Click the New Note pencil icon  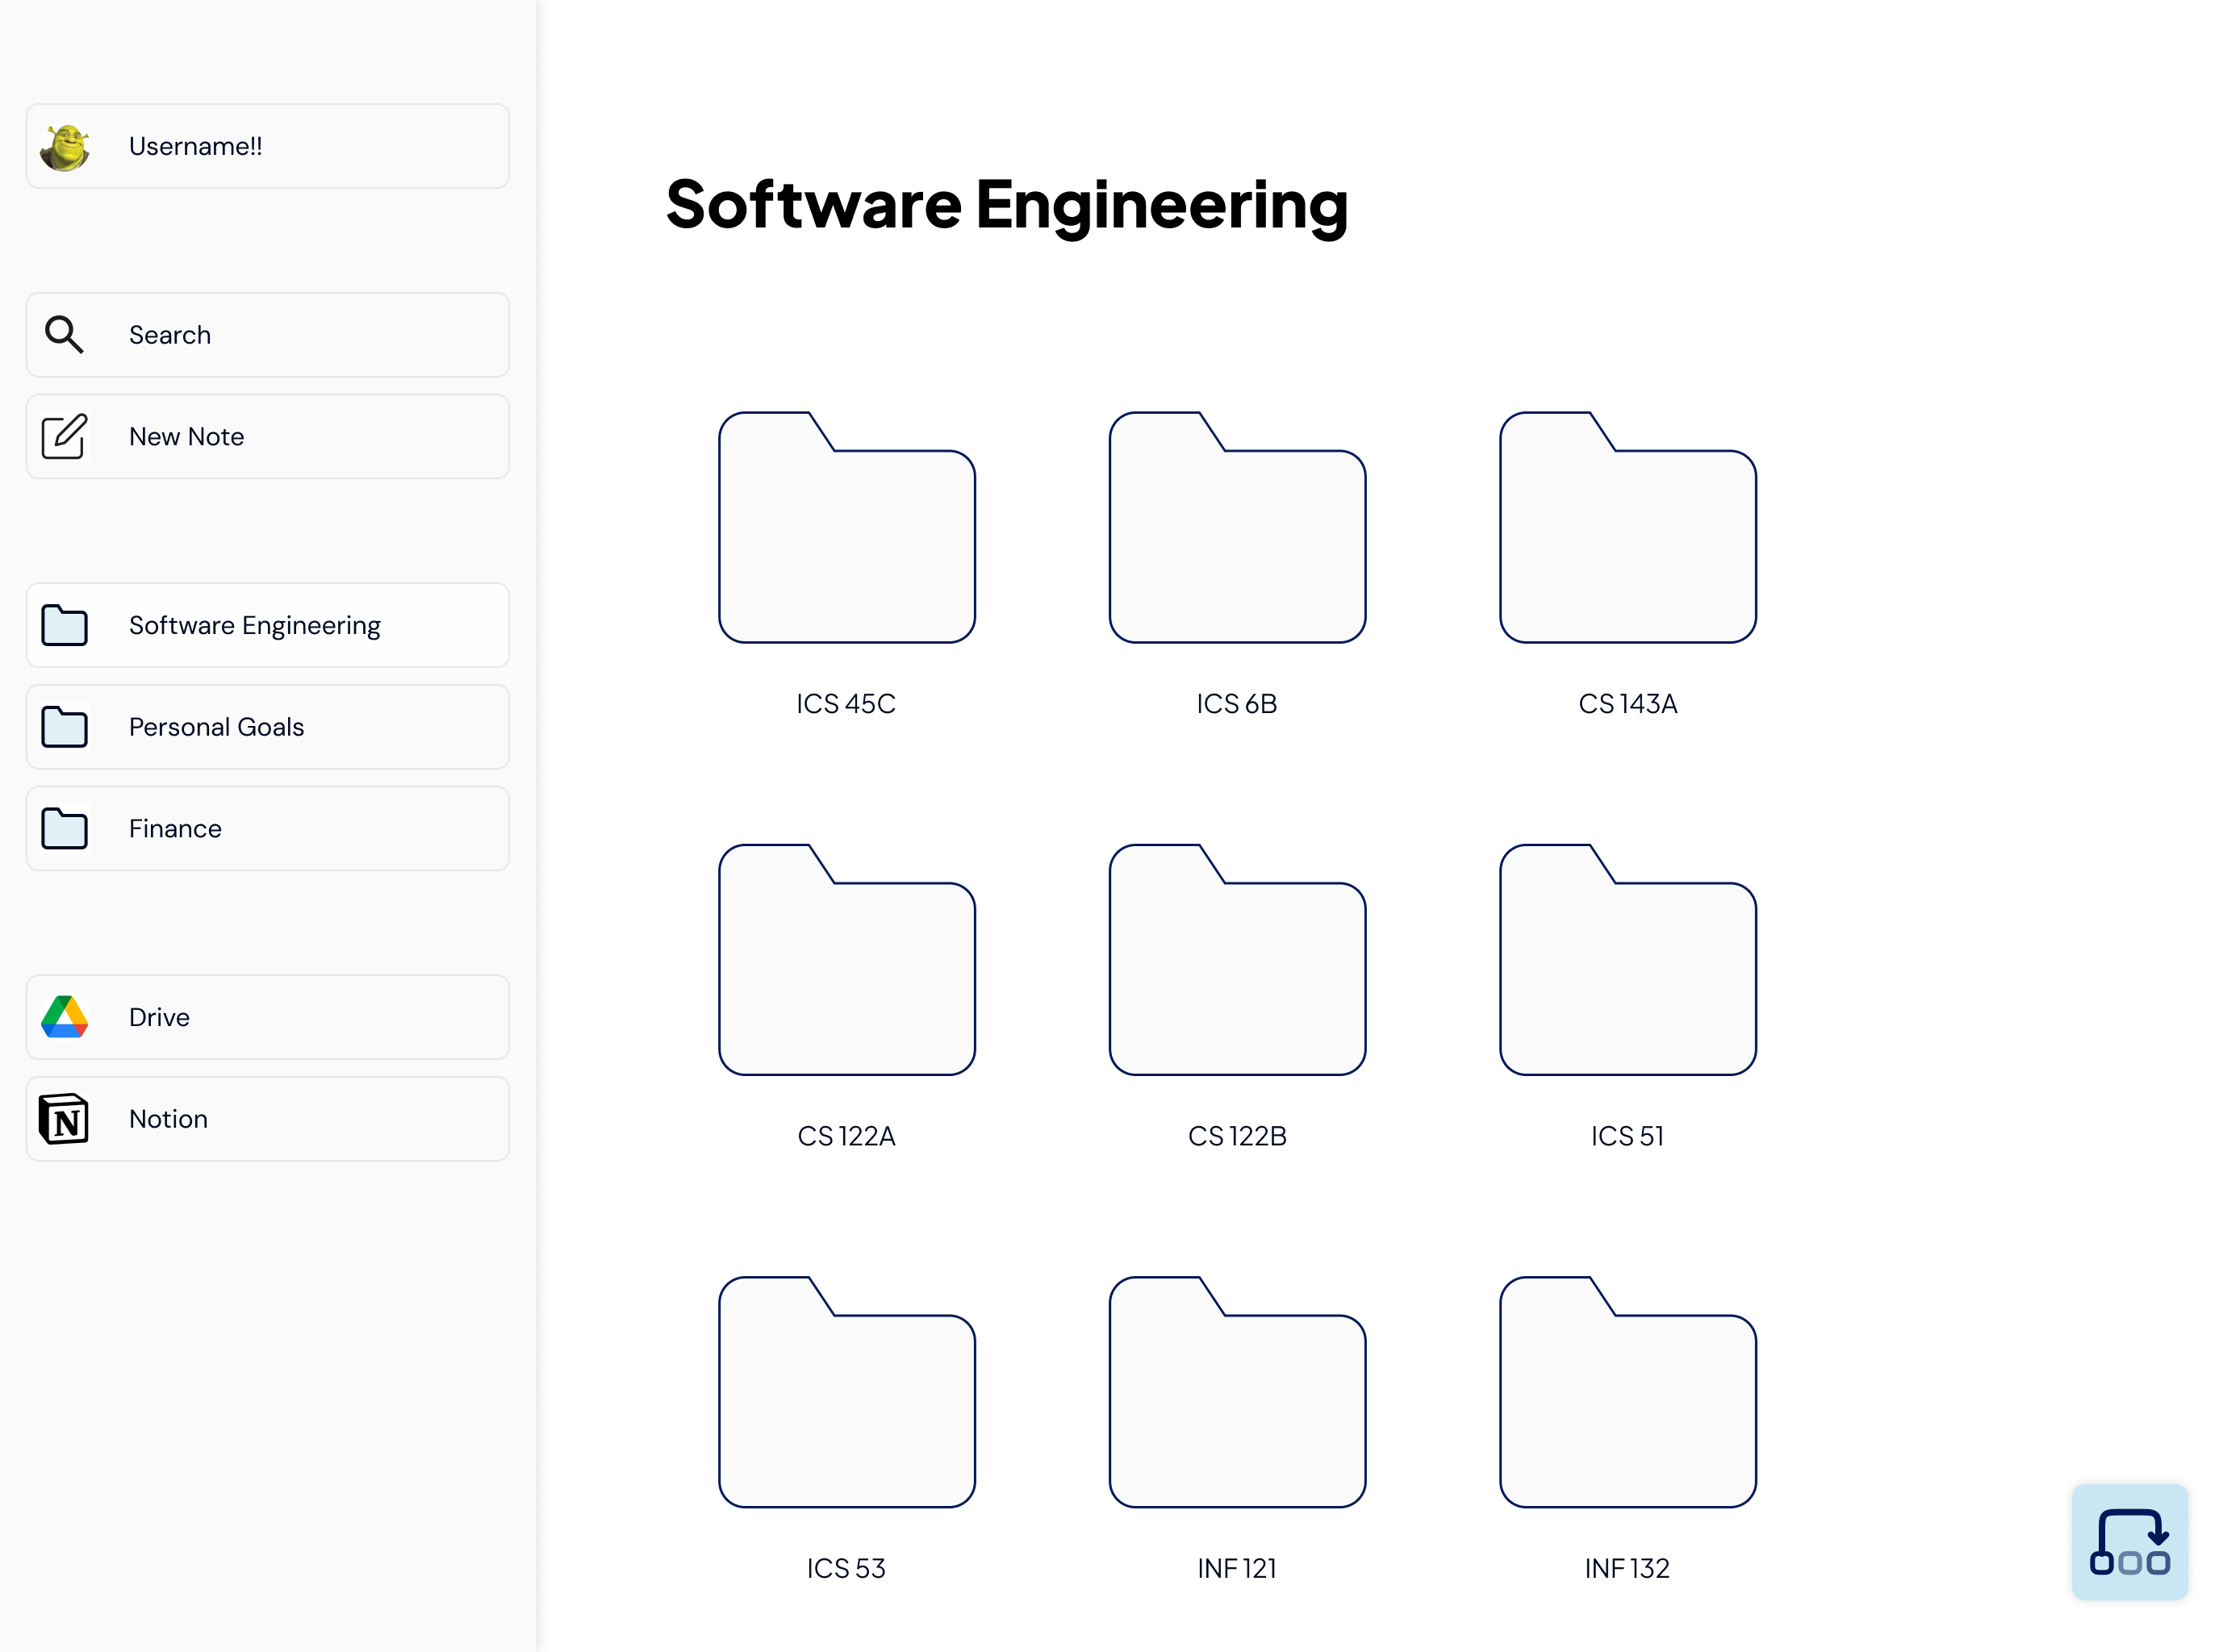coord(65,437)
